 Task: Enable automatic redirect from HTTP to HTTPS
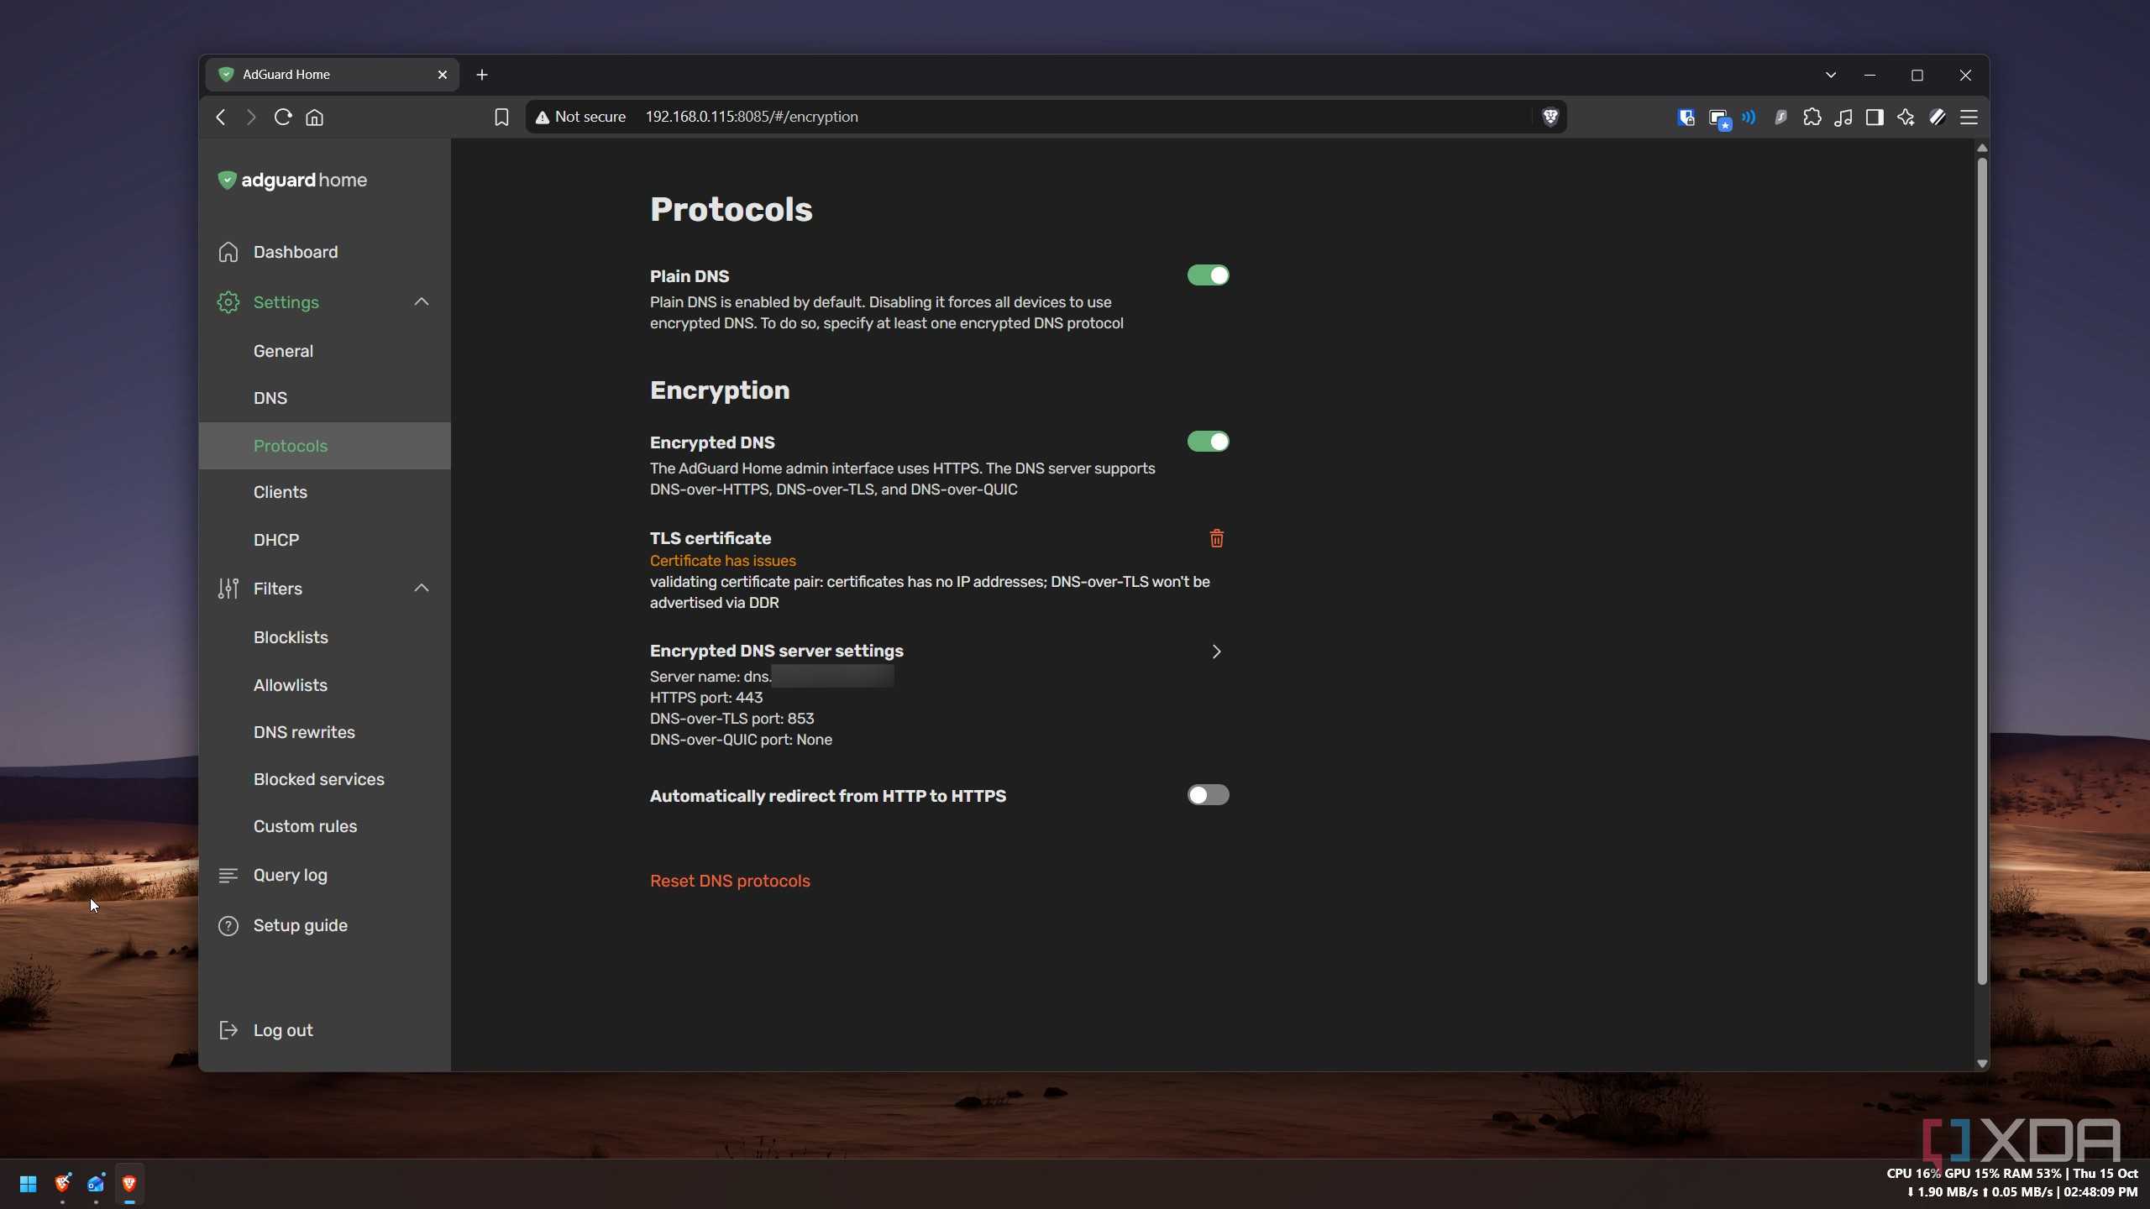(x=1208, y=795)
